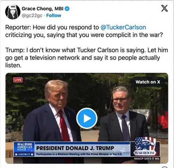The height and width of the screenshot is (168, 174).
Task: Click the Bilateral Meeting subtitle line
Action: tap(79, 154)
